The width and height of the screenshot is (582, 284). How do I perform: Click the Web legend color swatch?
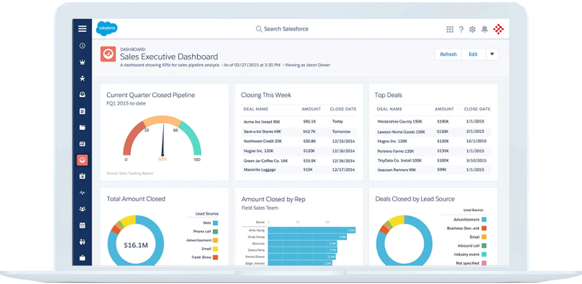(215, 223)
